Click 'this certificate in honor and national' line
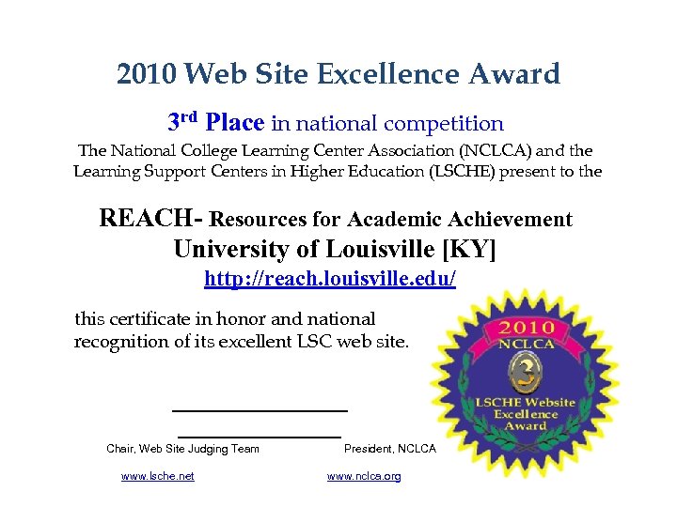This screenshot has width=677, height=507. click(225, 319)
